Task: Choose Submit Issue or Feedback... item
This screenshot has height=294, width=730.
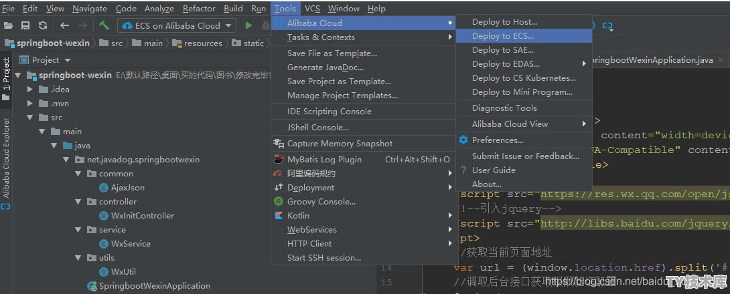Action: coord(524,156)
